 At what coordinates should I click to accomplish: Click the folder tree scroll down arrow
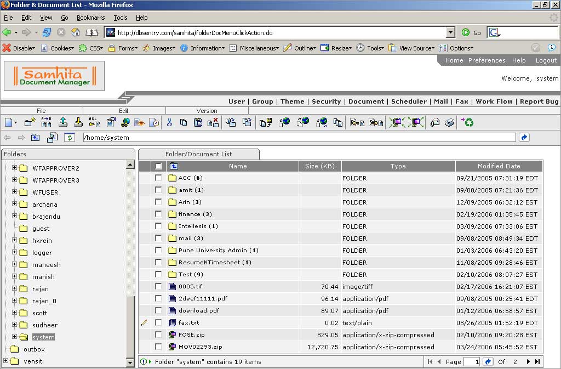click(130, 362)
